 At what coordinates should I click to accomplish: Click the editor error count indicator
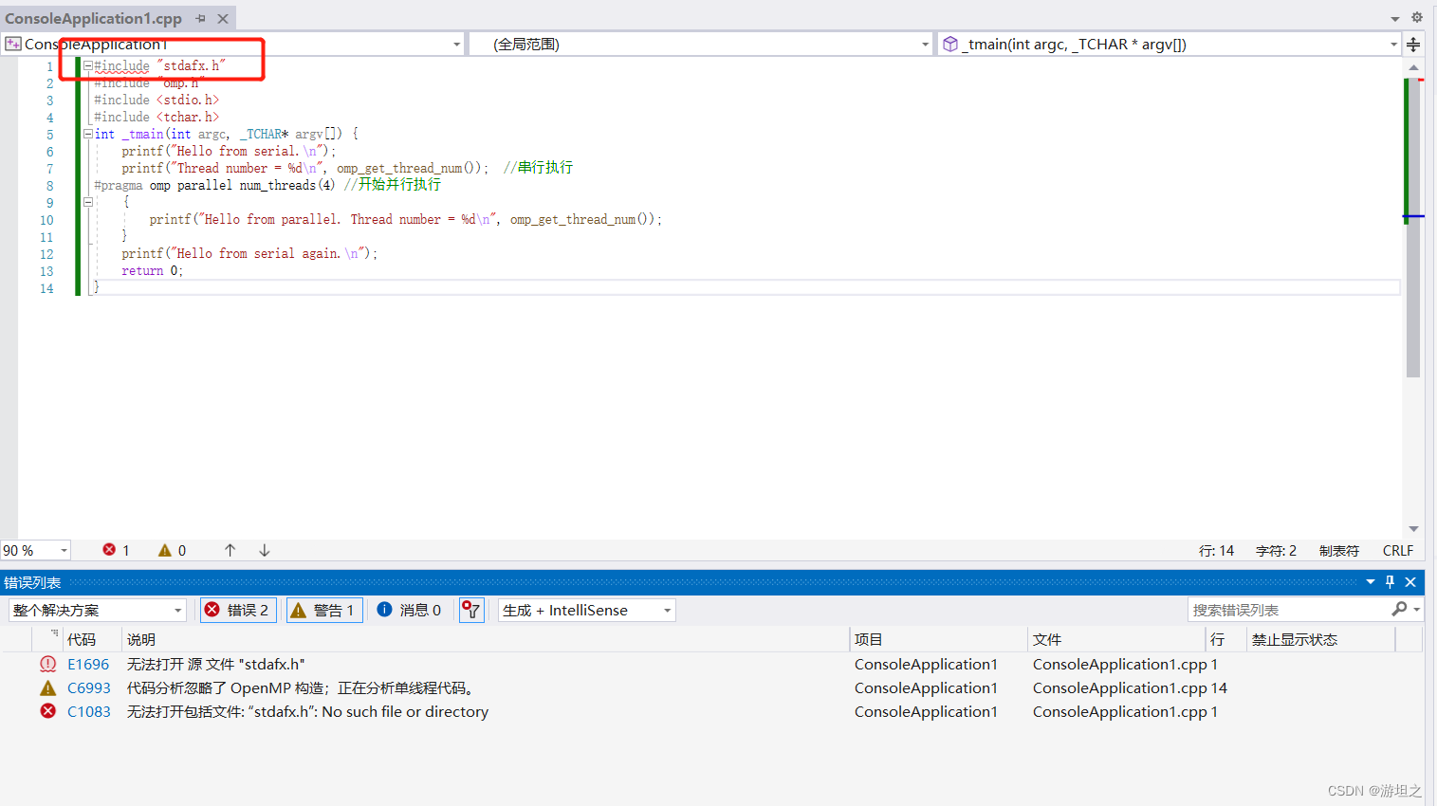point(116,550)
